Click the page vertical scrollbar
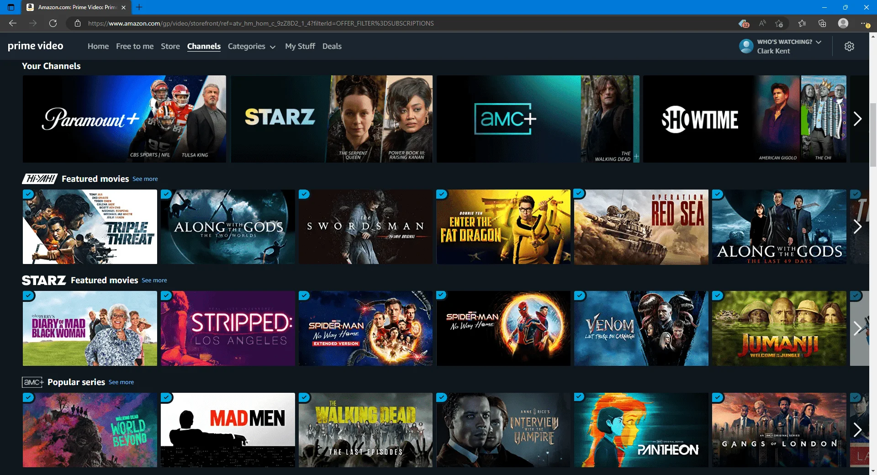The height and width of the screenshot is (475, 877). point(873,135)
